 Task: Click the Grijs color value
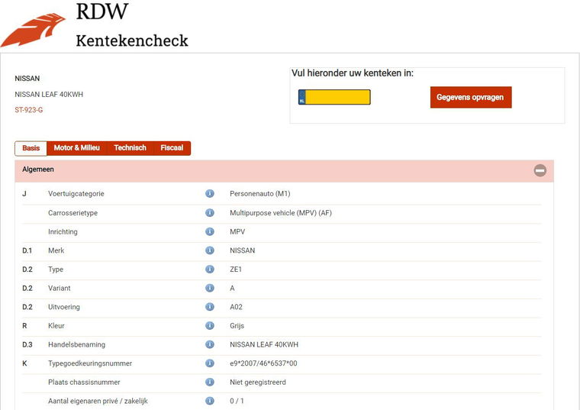(237, 325)
